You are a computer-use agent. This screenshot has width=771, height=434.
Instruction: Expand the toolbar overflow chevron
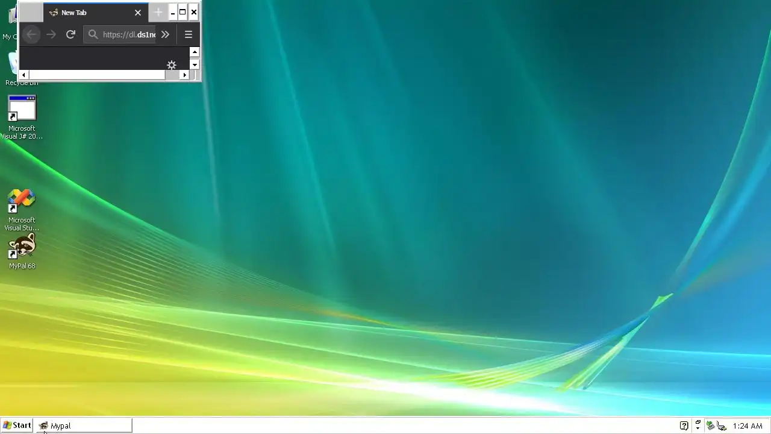(165, 34)
